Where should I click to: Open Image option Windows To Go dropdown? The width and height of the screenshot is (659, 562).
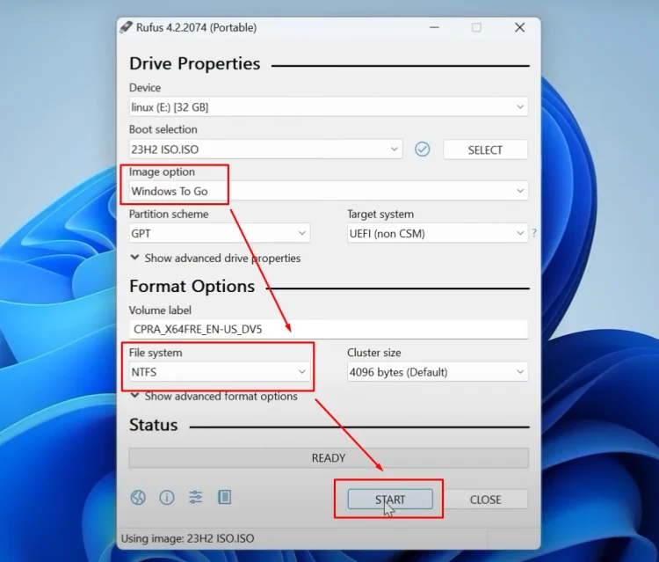click(x=328, y=191)
